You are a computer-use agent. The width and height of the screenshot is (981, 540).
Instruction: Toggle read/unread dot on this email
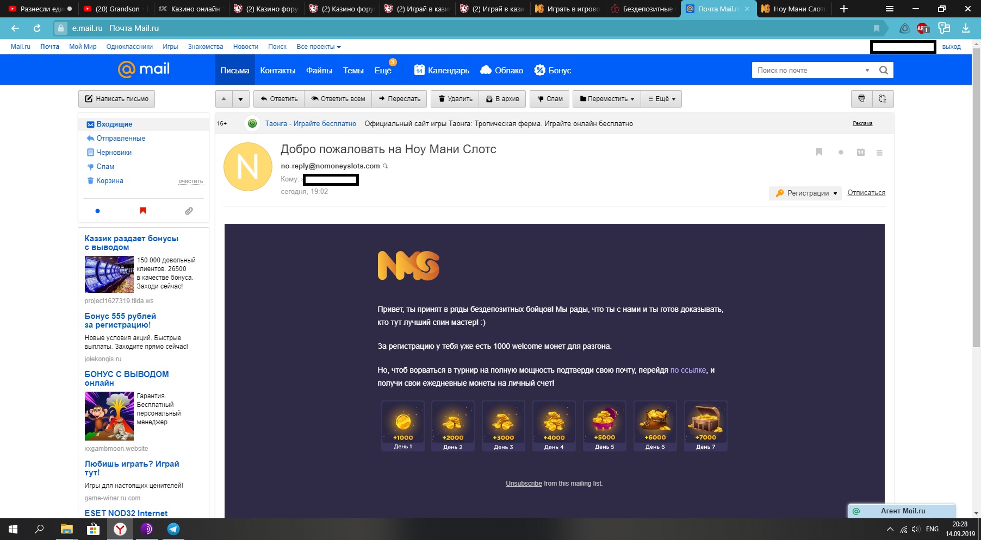tap(841, 153)
